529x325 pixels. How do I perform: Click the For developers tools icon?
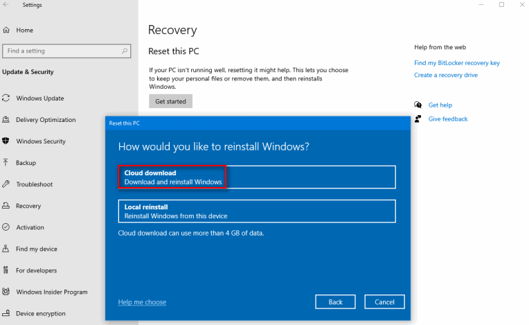tap(6, 270)
